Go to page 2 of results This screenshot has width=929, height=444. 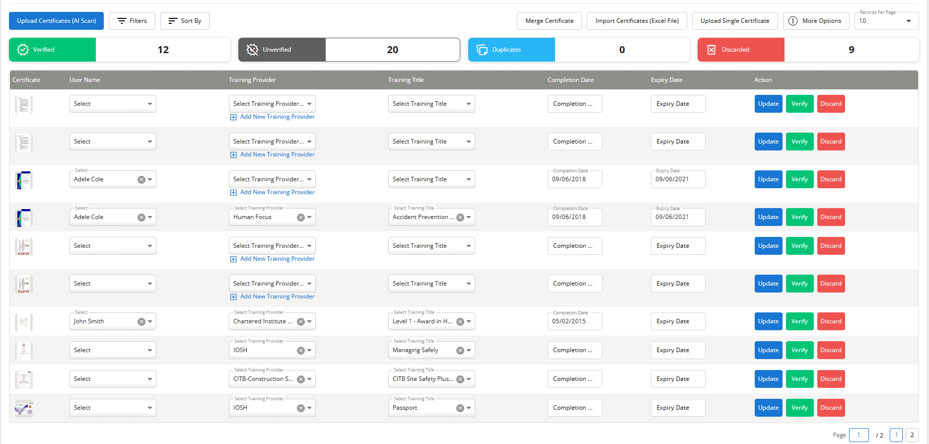tap(912, 435)
